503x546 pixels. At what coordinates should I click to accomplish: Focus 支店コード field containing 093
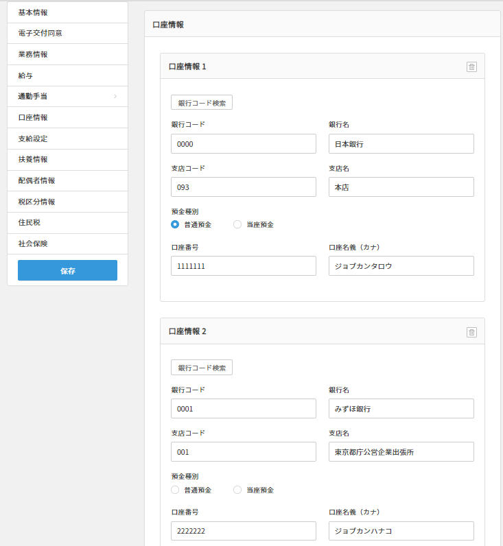244,187
